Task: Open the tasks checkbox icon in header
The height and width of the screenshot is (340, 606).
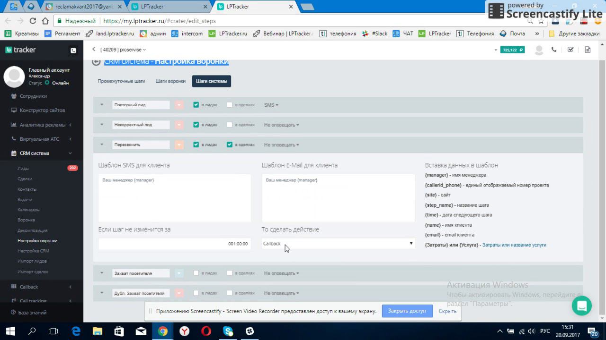Action: 570,50
